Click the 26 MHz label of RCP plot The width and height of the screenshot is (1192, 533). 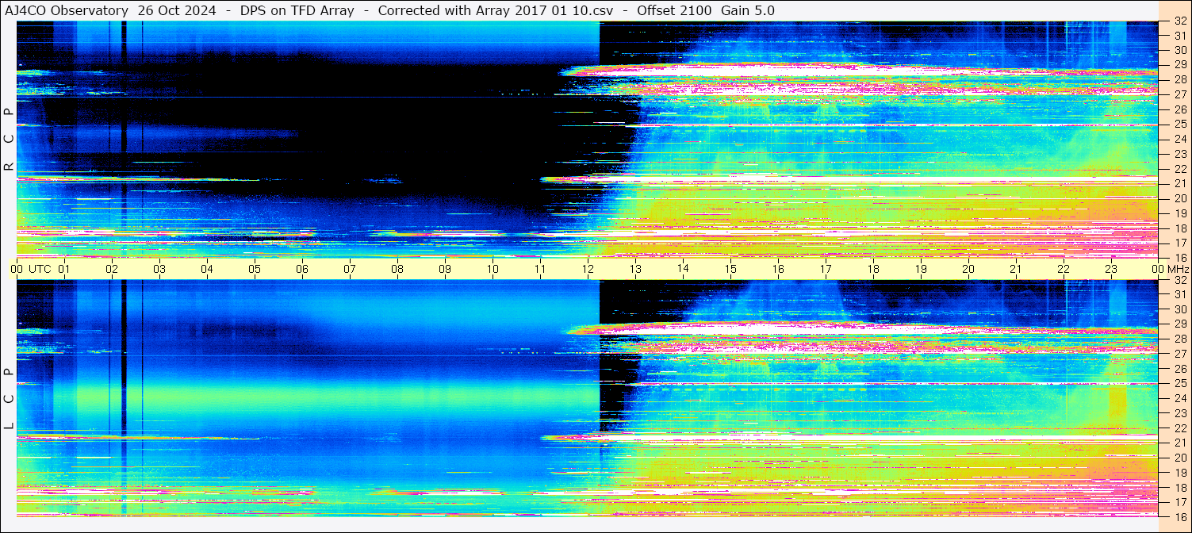[1179, 109]
